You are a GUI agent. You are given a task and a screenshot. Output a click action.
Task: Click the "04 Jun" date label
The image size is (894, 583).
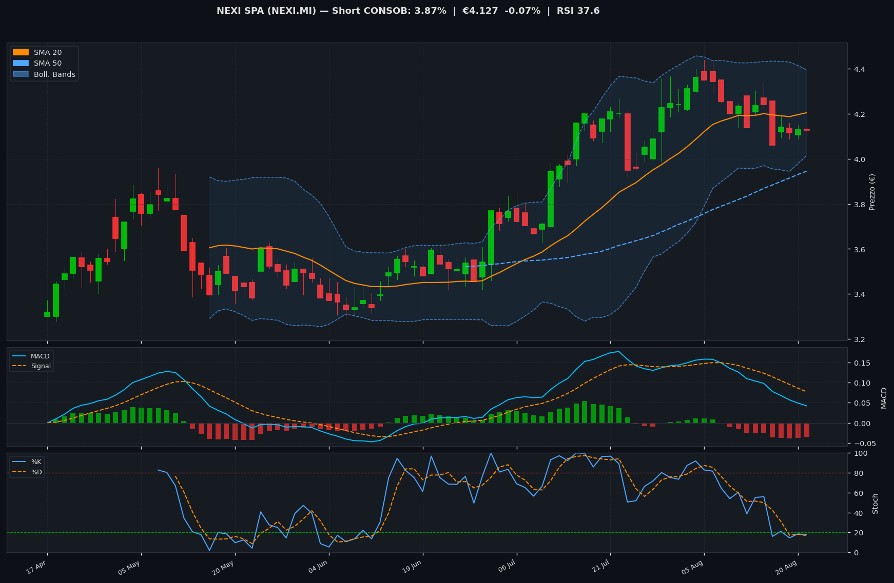319,568
